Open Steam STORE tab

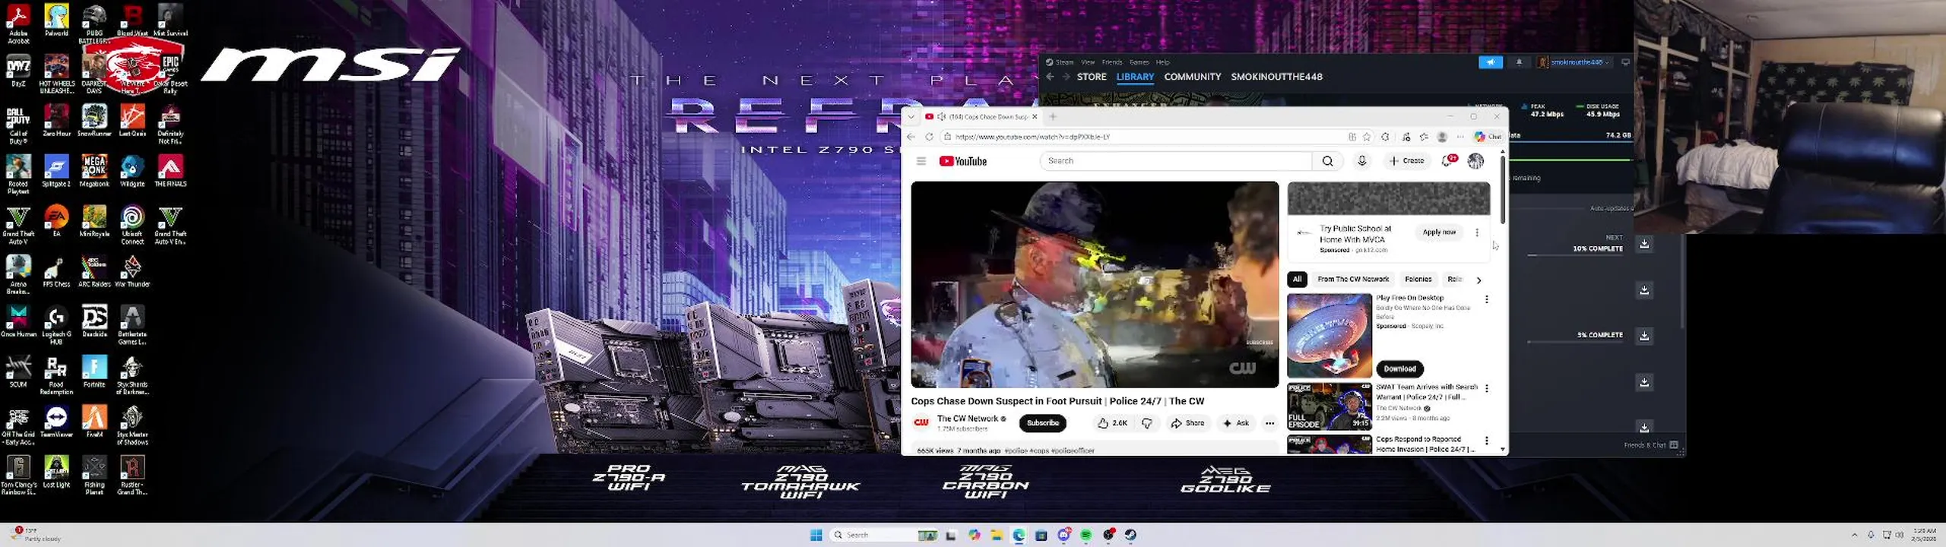coord(1091,77)
